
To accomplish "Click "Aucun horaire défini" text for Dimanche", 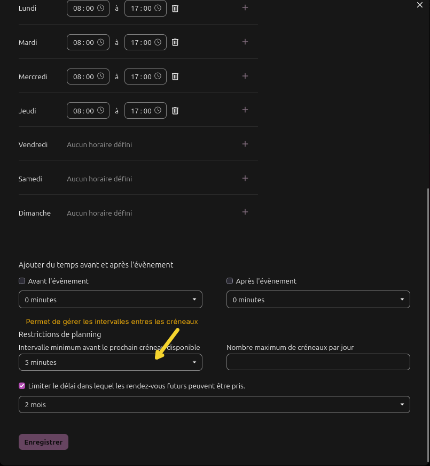I will 99,213.
